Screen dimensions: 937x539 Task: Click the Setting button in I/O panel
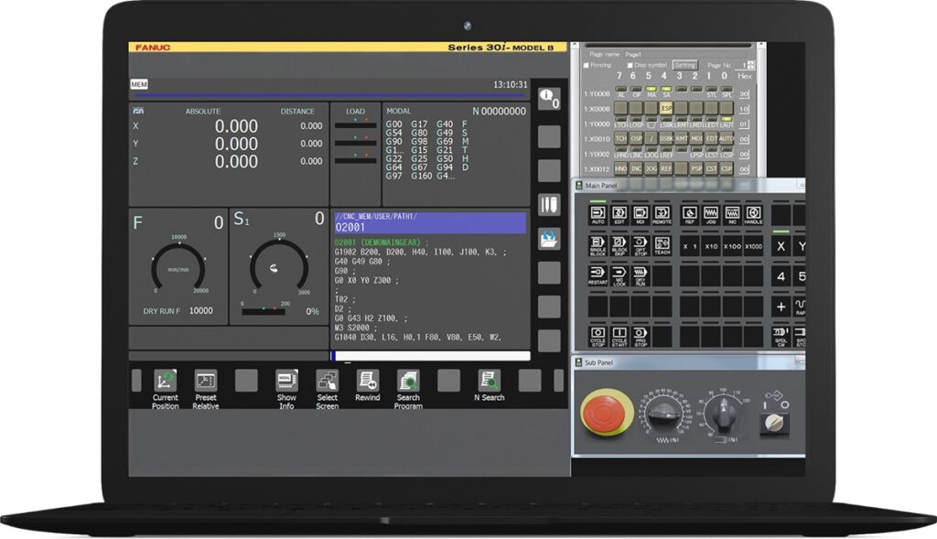[x=685, y=65]
